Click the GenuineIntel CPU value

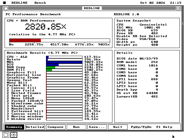153,25
